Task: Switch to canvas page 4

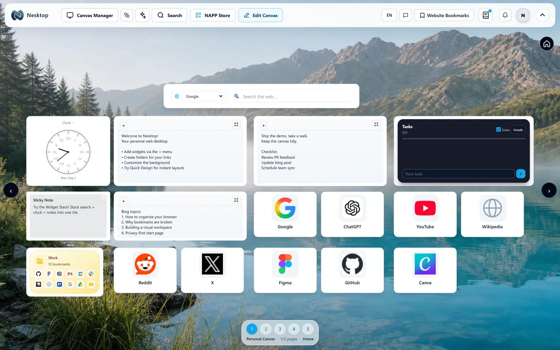Action: pyautogui.click(x=294, y=329)
